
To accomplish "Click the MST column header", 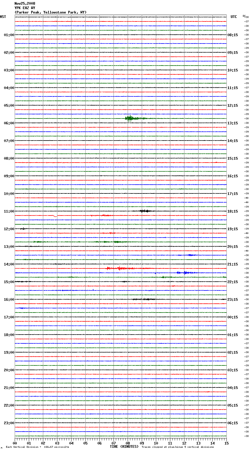I will [x=3, y=17].
